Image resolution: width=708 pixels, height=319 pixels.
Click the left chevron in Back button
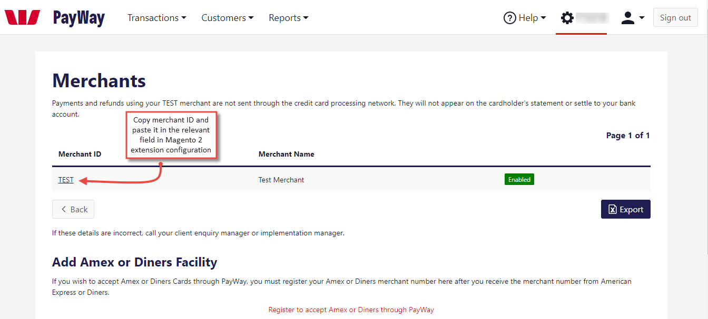pyautogui.click(x=64, y=209)
